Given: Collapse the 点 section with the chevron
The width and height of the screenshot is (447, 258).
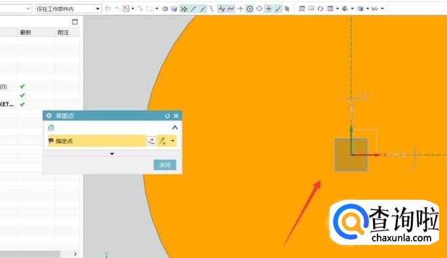Looking at the screenshot, I should [x=175, y=127].
